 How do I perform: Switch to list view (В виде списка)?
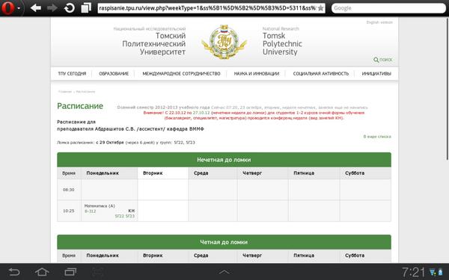click(377, 137)
